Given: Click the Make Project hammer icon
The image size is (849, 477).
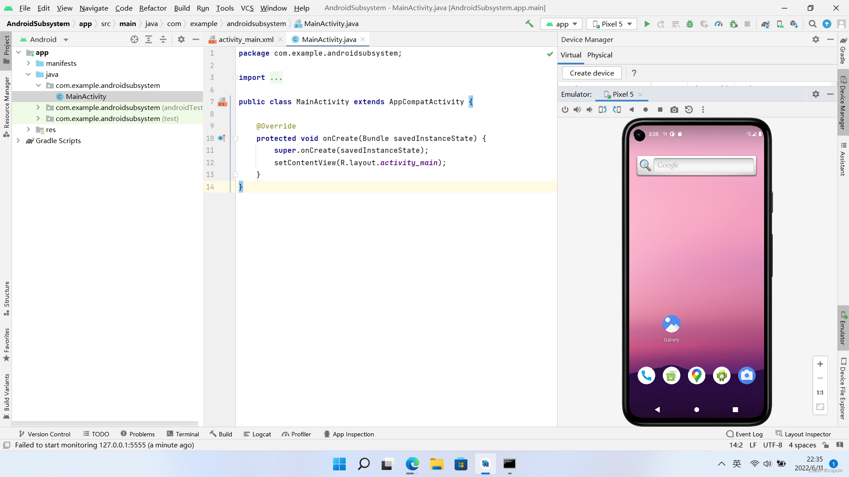Looking at the screenshot, I should point(529,24).
